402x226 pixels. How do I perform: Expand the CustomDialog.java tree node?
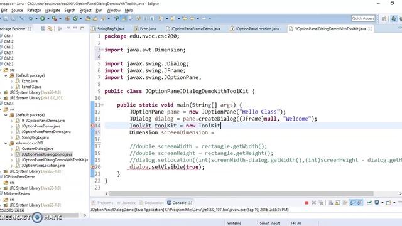[11, 149]
